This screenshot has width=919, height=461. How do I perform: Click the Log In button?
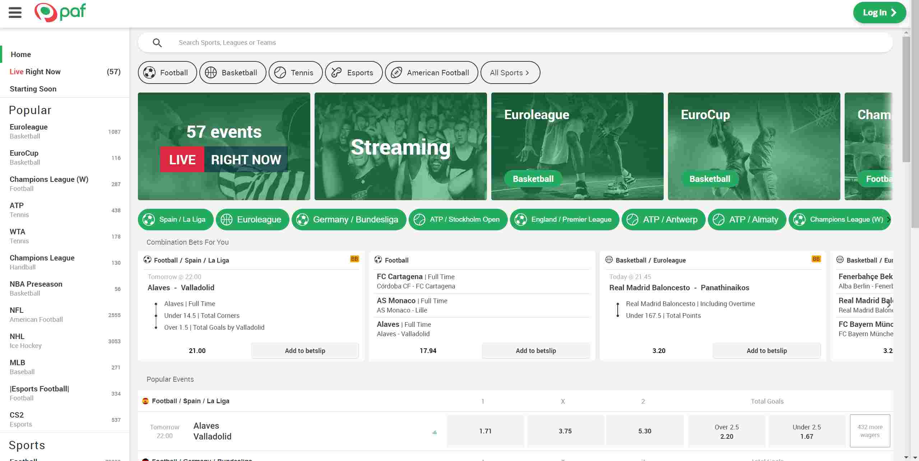(x=879, y=13)
